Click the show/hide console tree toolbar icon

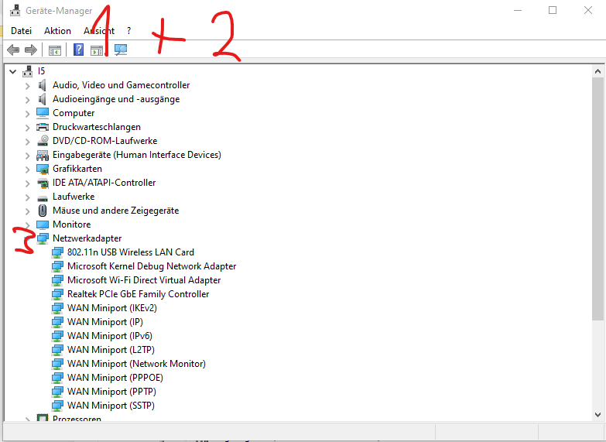55,50
